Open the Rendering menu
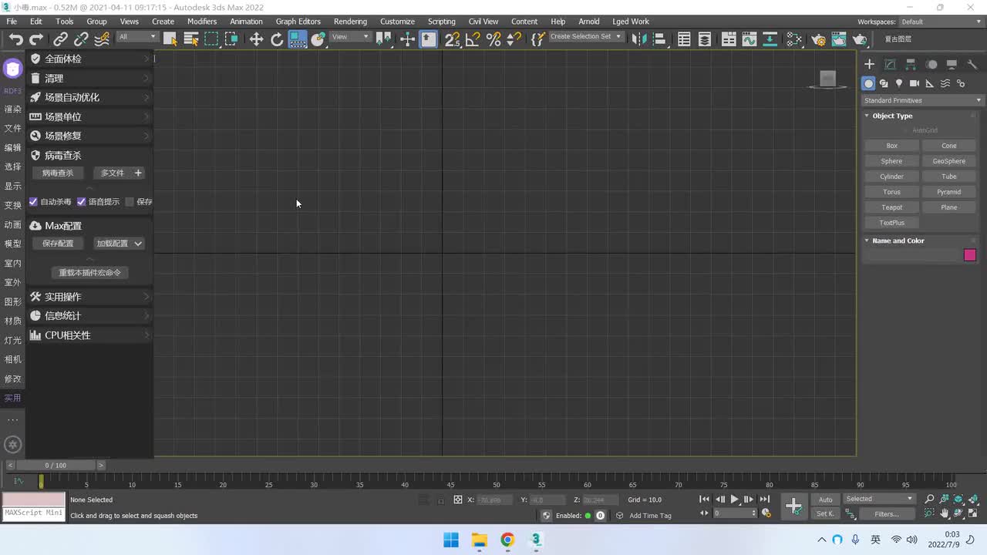The image size is (987, 555). click(x=350, y=22)
